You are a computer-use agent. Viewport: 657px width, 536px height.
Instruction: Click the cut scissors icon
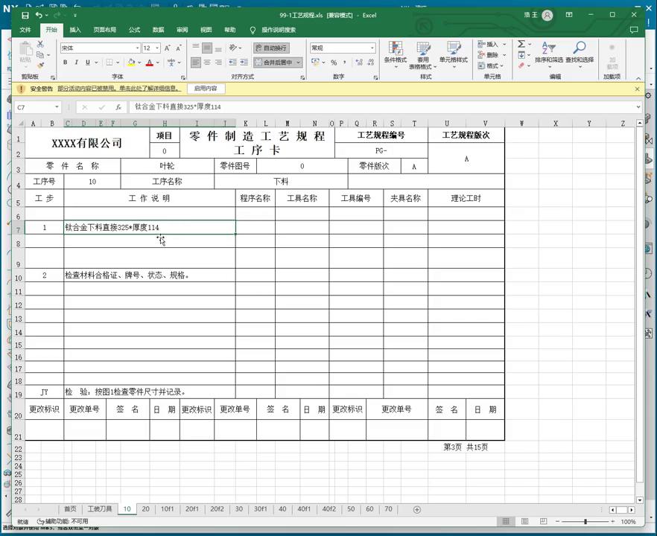click(x=41, y=45)
